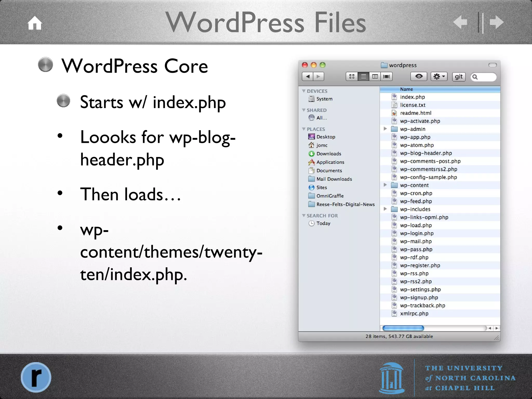Switch Finder to icon view

pyautogui.click(x=352, y=76)
